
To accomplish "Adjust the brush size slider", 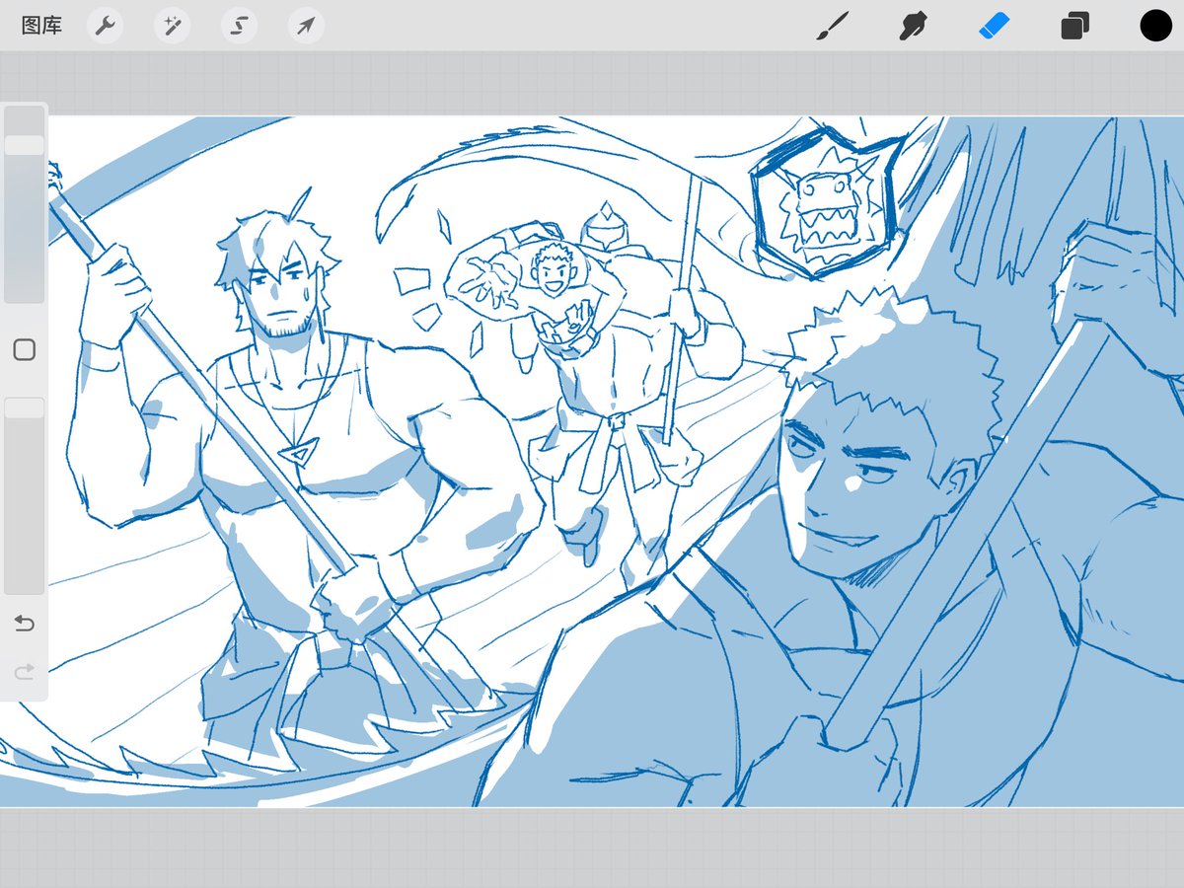I will click(24, 203).
